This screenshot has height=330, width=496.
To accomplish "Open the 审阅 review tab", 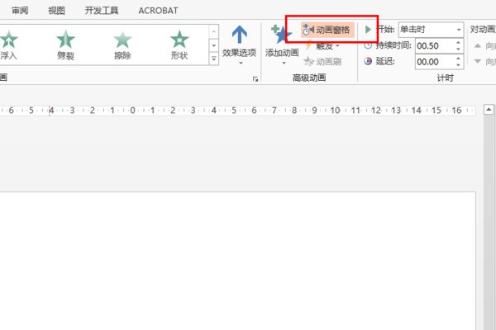I will tap(20, 10).
